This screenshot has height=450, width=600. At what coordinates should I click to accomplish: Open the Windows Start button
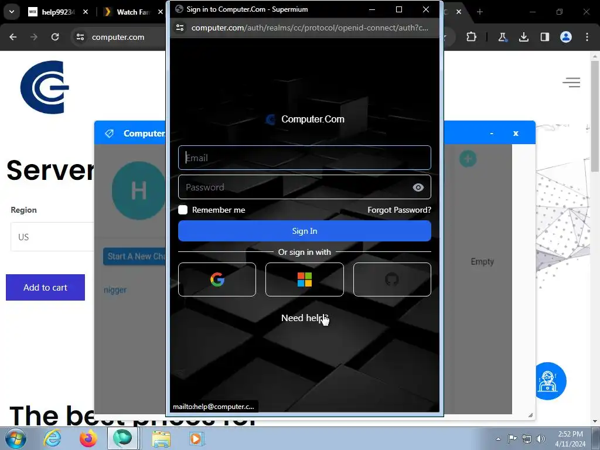[16, 438]
